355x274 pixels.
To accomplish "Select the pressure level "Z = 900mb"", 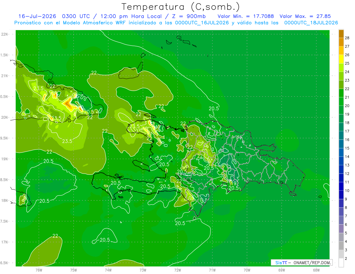I will pos(189,16).
